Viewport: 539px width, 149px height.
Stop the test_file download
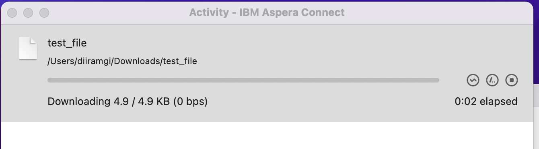512,80
